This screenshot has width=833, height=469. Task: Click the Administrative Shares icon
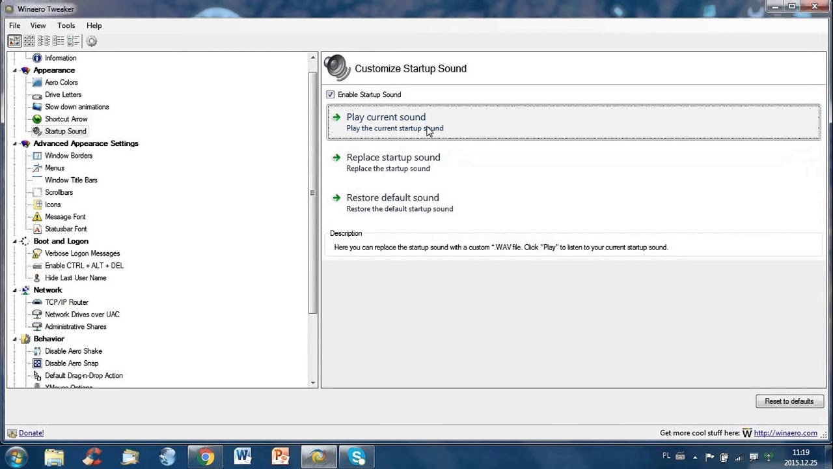pos(37,327)
